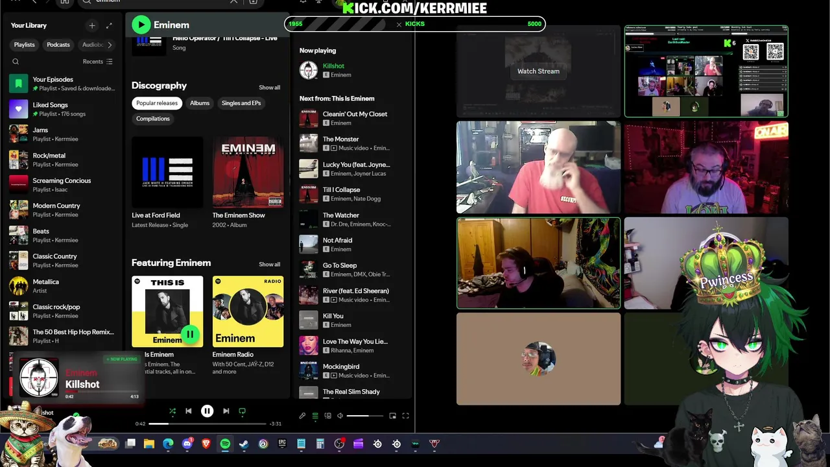Toggle the queue panel
Screen dimensions: 830x467
point(315,416)
